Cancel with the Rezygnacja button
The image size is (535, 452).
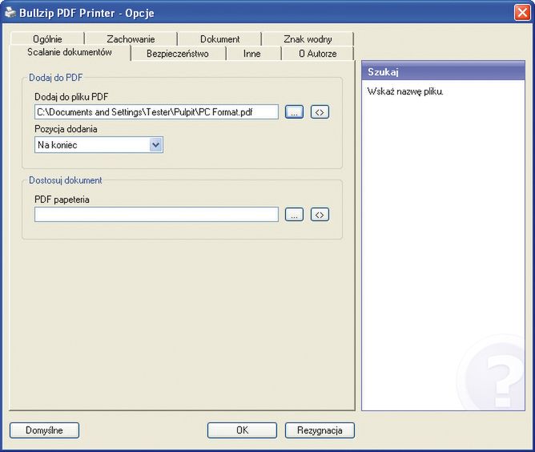(320, 430)
